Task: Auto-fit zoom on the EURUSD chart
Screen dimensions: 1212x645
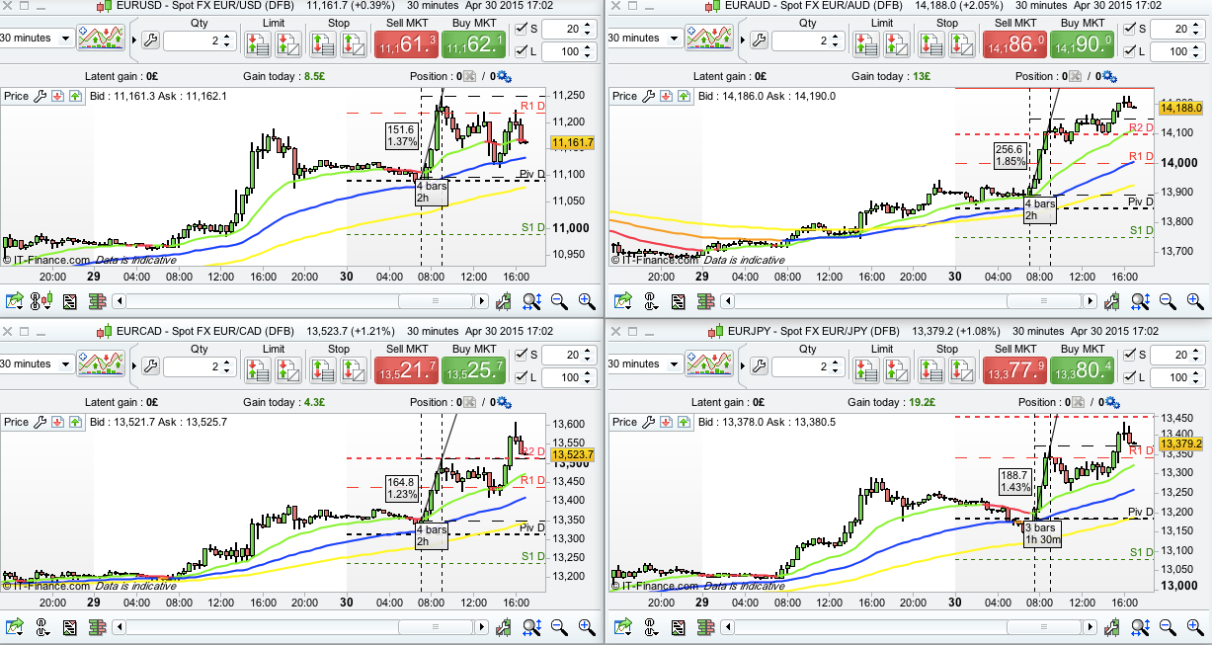Action: [531, 300]
